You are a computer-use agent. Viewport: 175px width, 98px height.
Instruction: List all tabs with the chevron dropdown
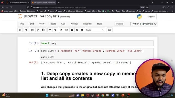tap(153, 2)
